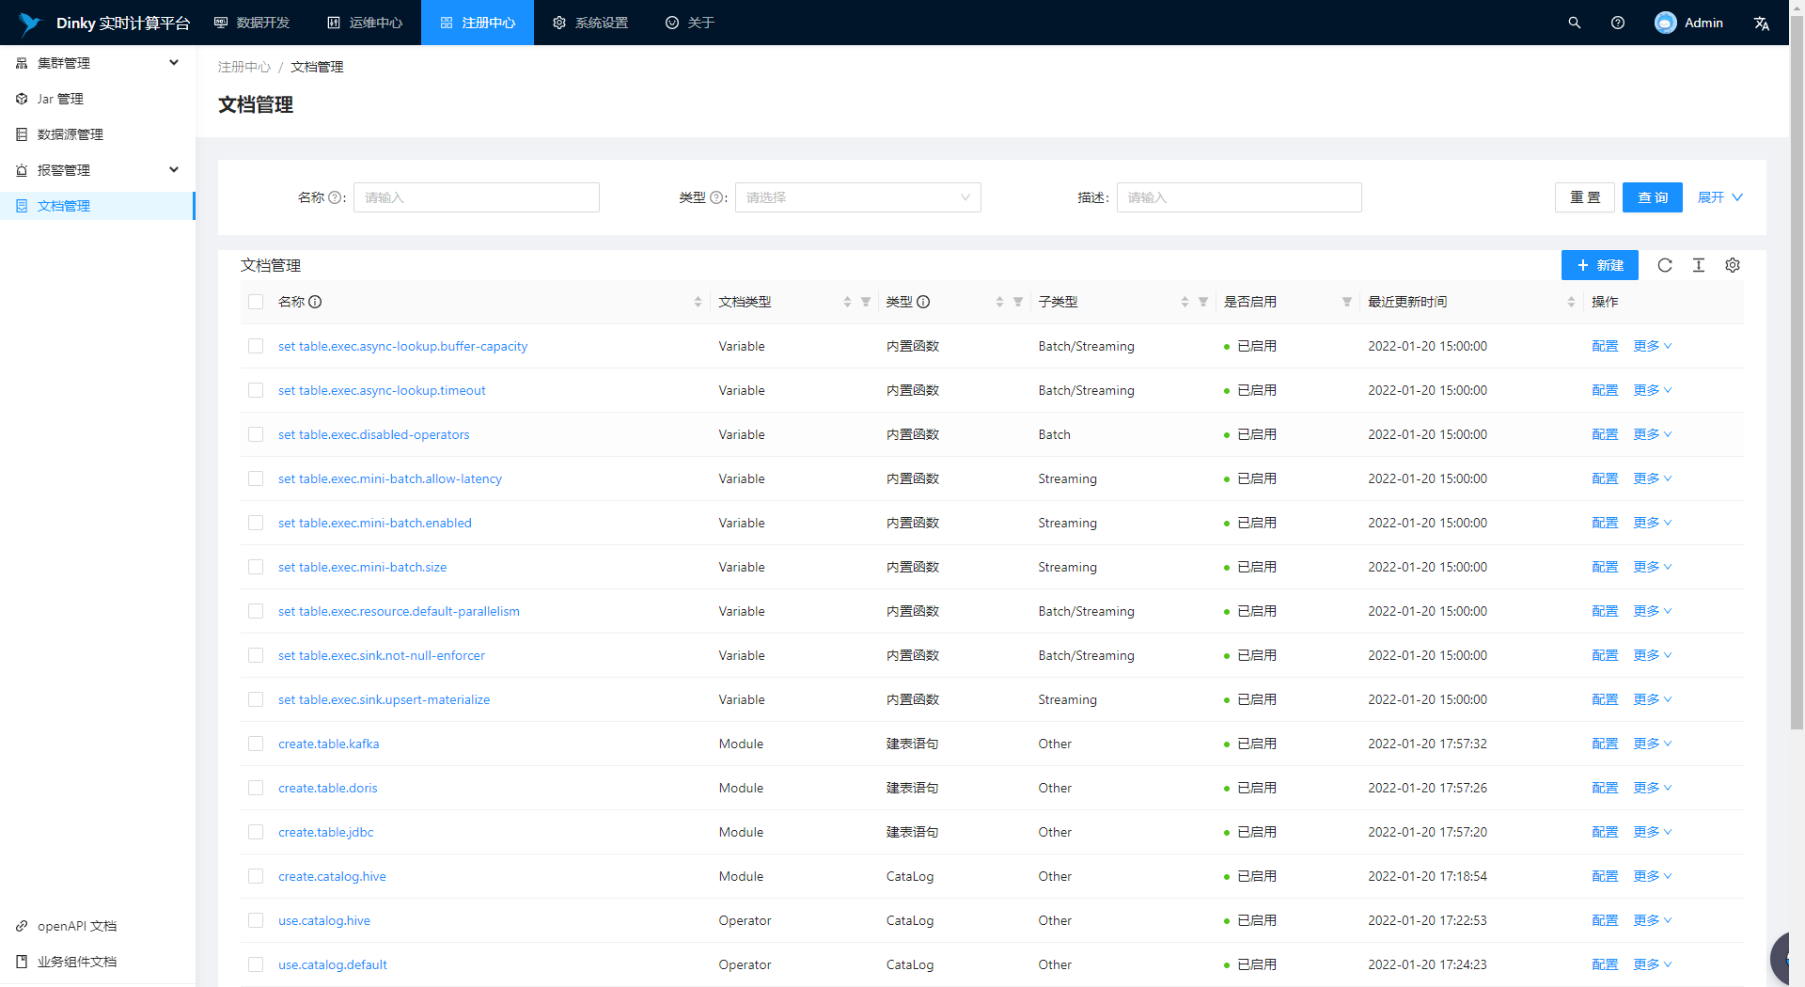Open 业务组件文档 in the sidebar
1805x987 pixels.
[77, 962]
